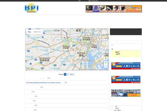167x111 pixels.
Task: Open the bike price comparison banner
Action: 126,93
